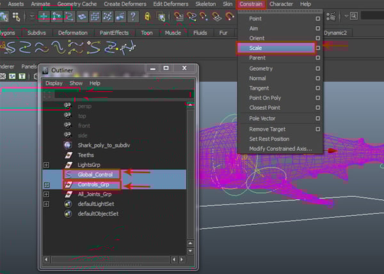The image size is (384, 274).
Task: Open Geometry constraint options box
Action: (x=317, y=69)
